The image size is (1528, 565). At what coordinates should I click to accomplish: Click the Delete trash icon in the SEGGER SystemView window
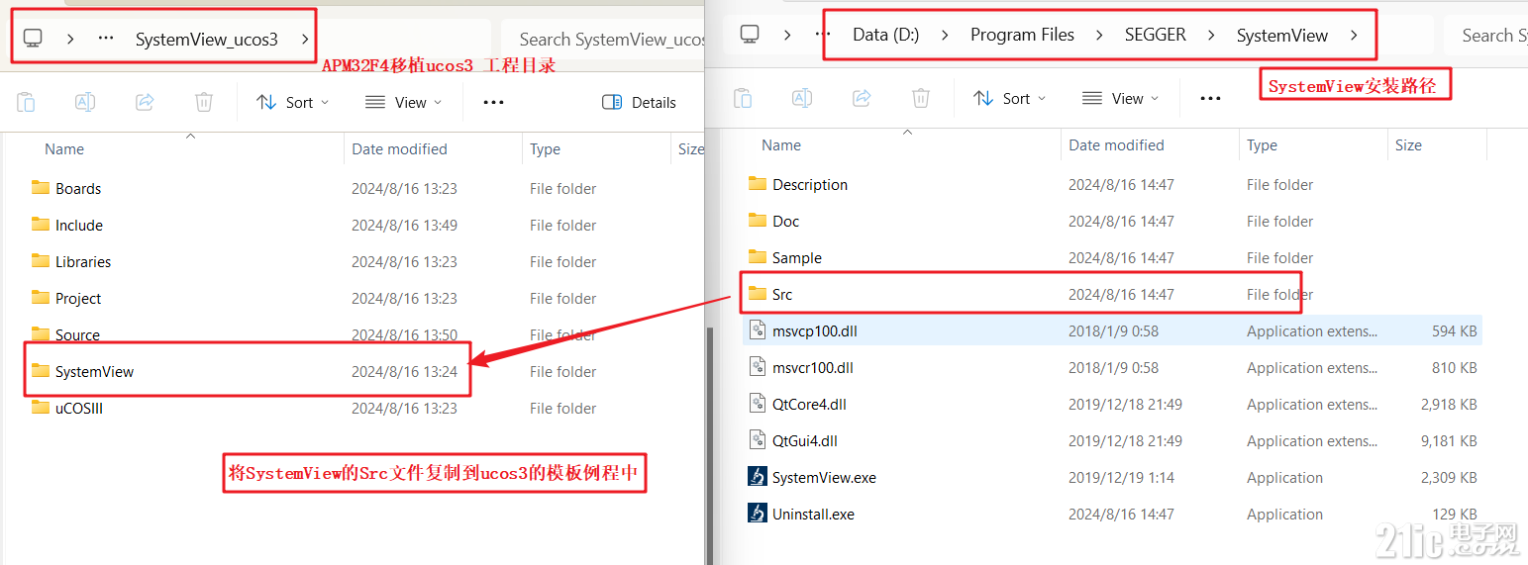(x=921, y=98)
